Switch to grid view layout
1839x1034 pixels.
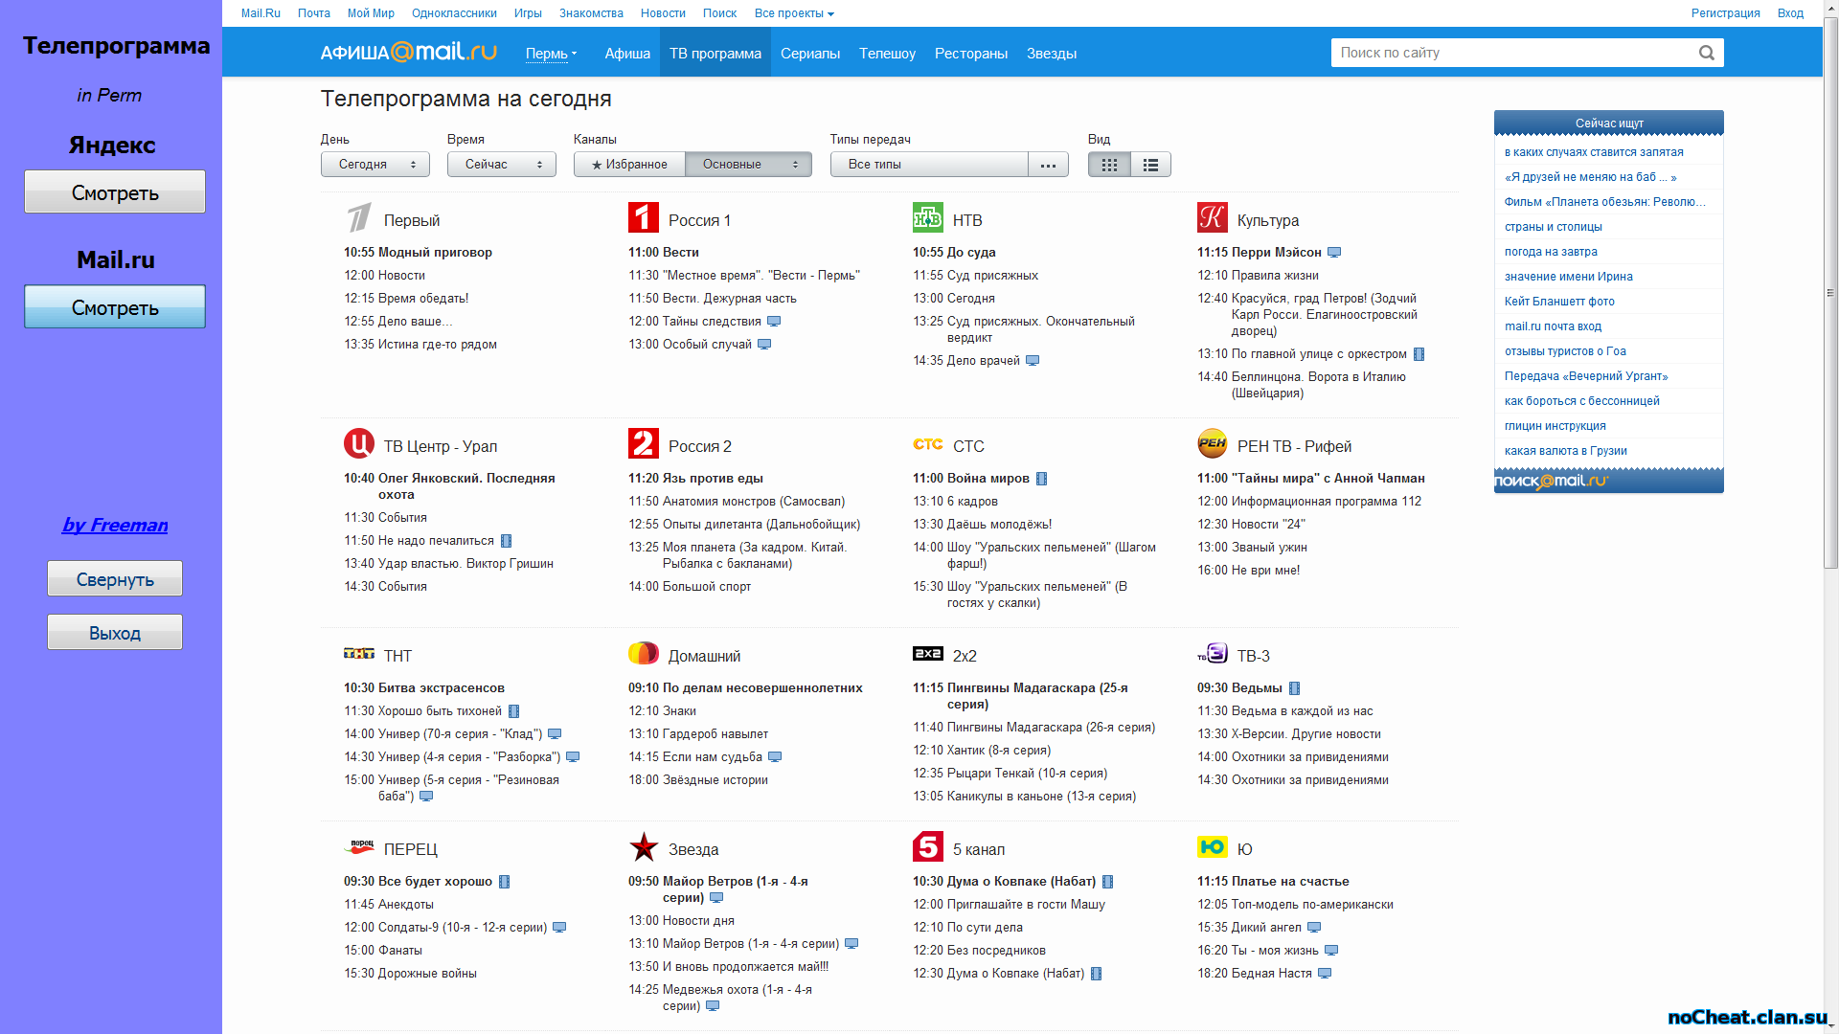click(1109, 165)
